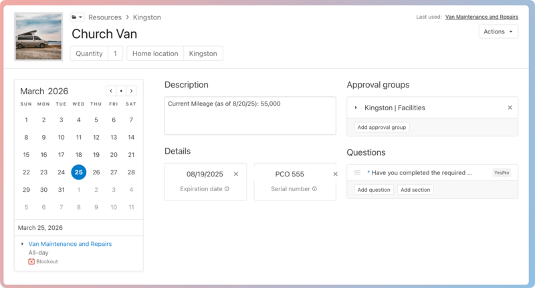Show Serial number info tooltip icon
The height and width of the screenshot is (288, 535).
tap(314, 189)
